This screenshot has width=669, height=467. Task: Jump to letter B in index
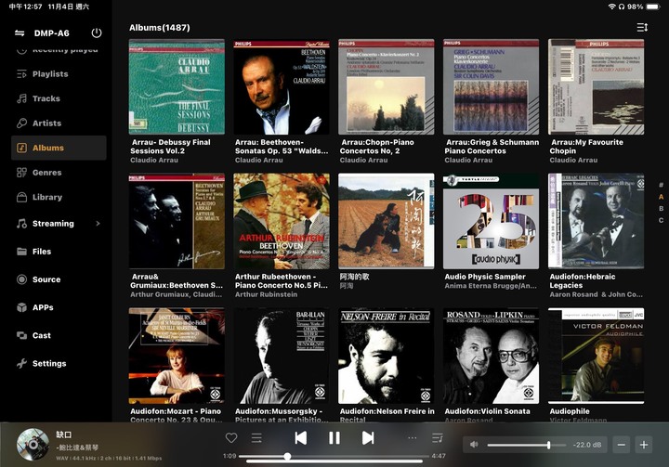(661, 209)
